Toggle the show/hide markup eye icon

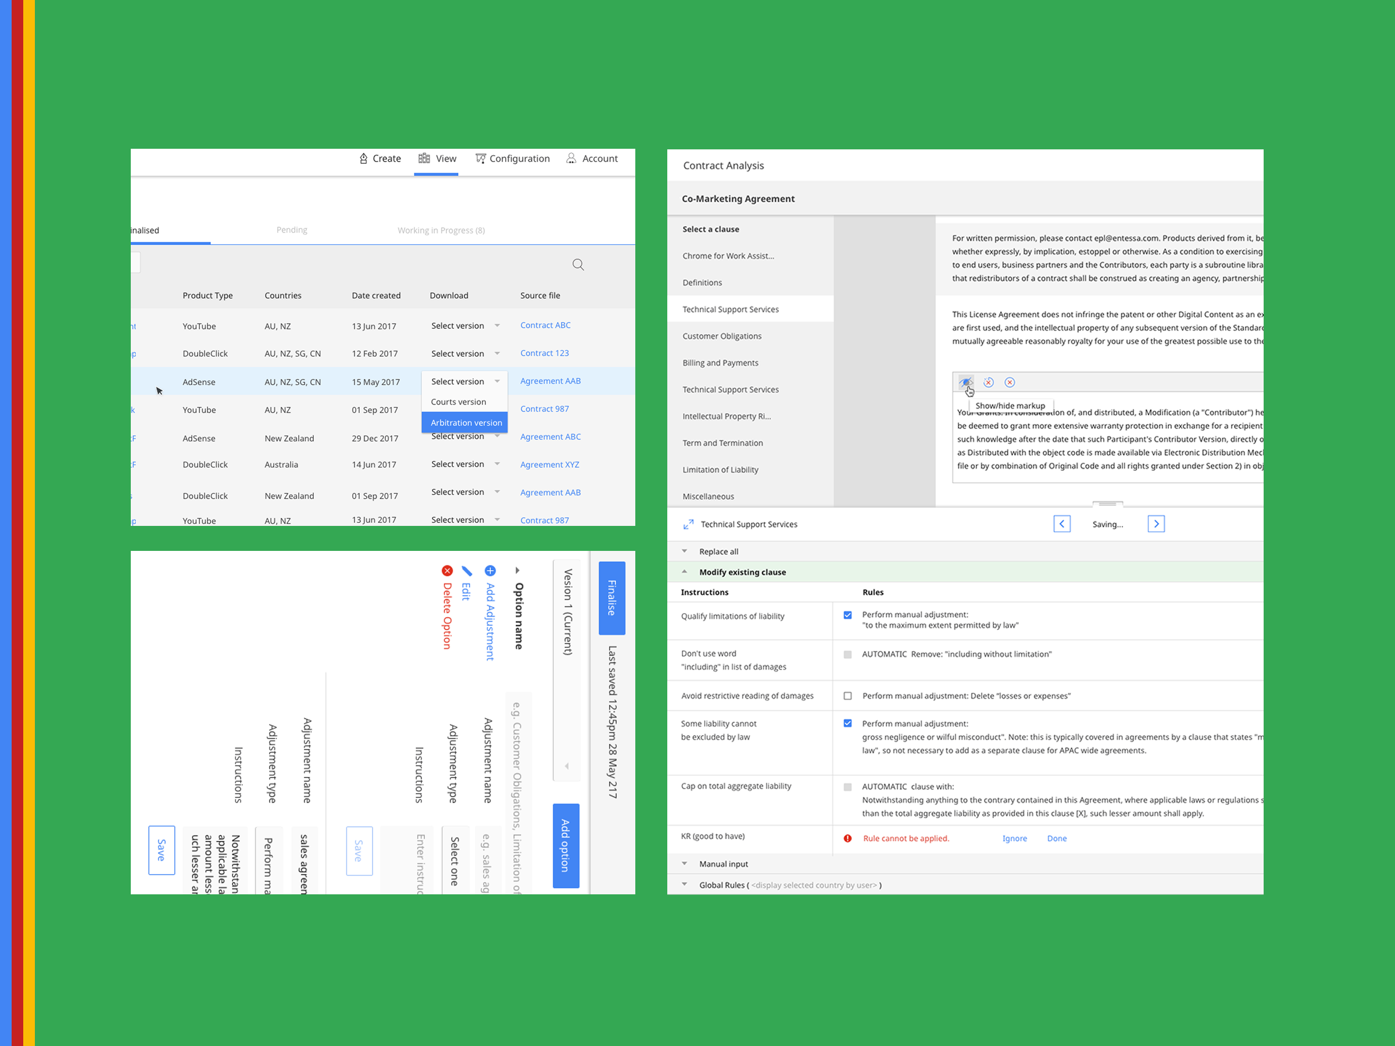(965, 382)
